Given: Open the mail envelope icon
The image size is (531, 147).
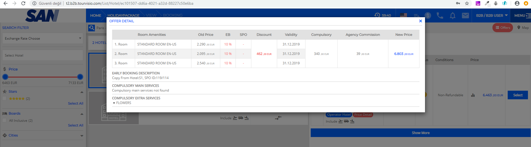Looking at the screenshot, I should [x=465, y=16].
